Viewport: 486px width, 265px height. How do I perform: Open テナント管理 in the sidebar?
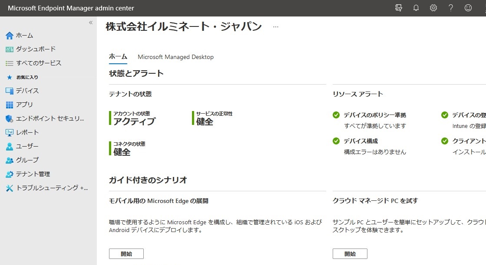click(x=33, y=174)
